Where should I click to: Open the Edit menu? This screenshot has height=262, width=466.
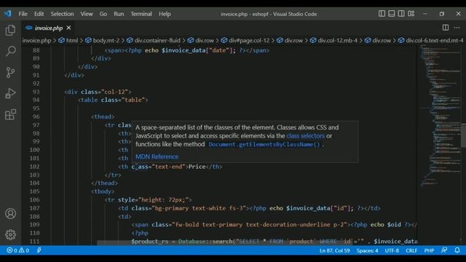pyautogui.click(x=39, y=14)
